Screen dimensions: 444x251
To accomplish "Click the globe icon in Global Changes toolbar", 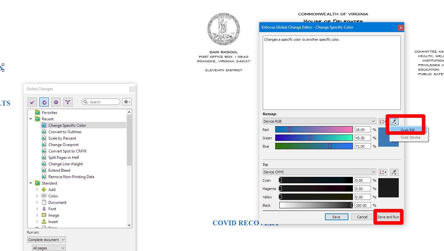I will pos(44,102).
